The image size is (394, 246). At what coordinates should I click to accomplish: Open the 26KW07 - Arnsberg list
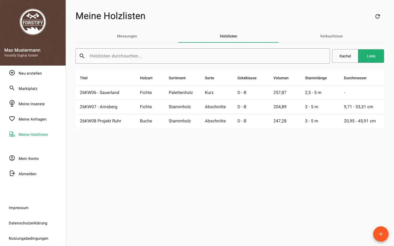(230, 107)
